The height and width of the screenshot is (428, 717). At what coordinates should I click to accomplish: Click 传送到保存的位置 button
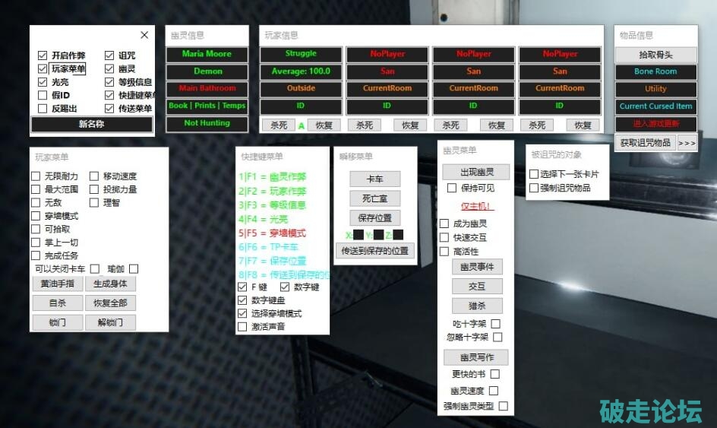(x=374, y=250)
